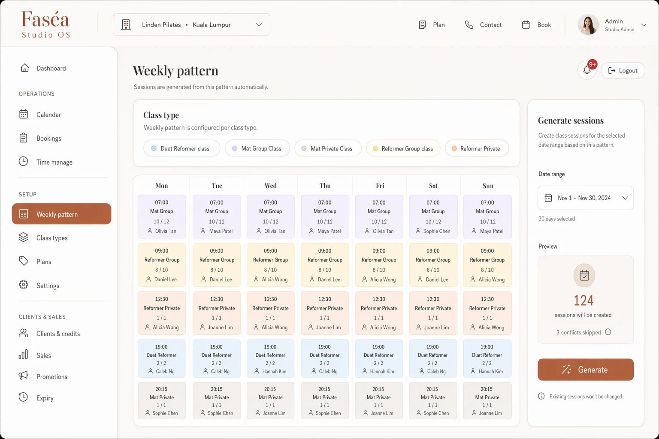
Task: Click the Time manage clock icon
Action: [x=24, y=162]
